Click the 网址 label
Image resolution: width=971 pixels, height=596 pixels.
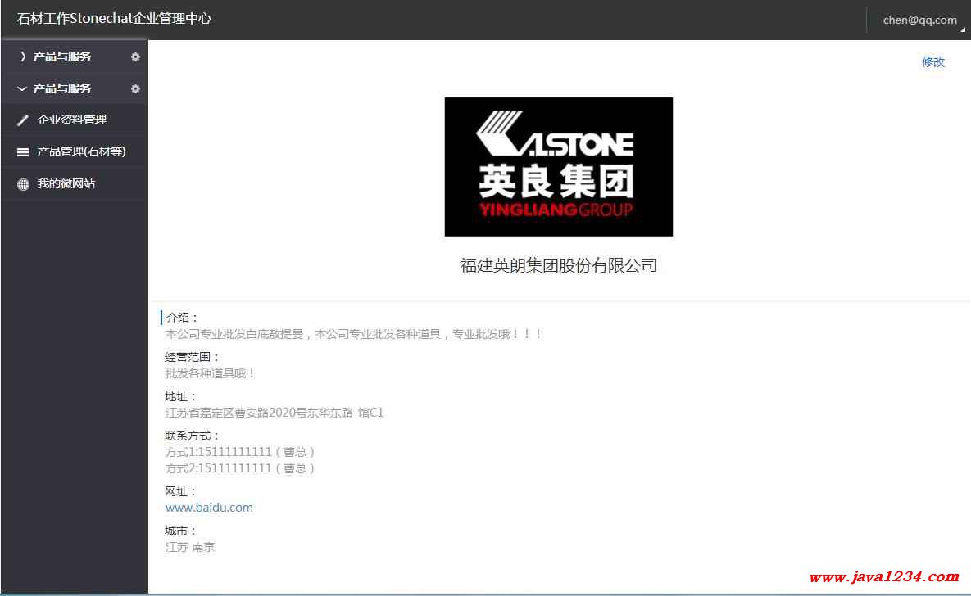181,491
